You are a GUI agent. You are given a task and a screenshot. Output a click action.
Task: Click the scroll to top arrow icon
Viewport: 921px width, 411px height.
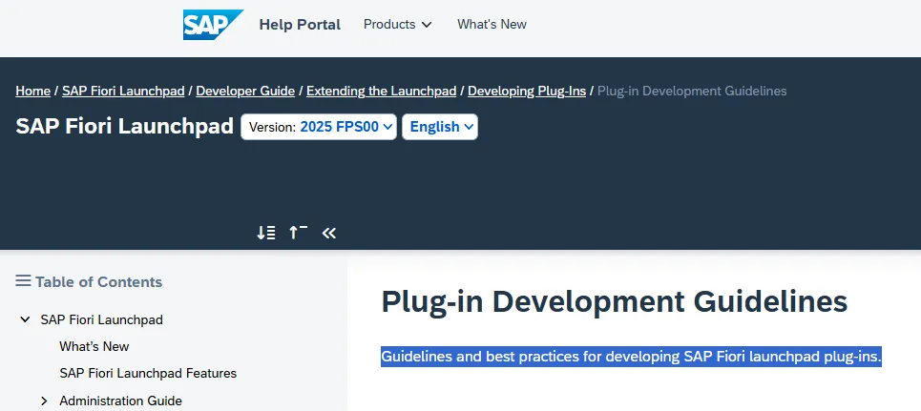click(x=298, y=233)
